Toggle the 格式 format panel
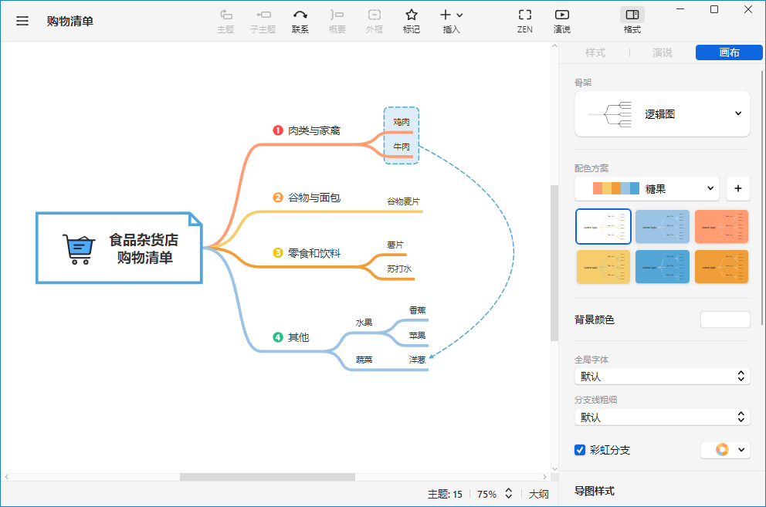This screenshot has height=507, width=766. (x=632, y=22)
